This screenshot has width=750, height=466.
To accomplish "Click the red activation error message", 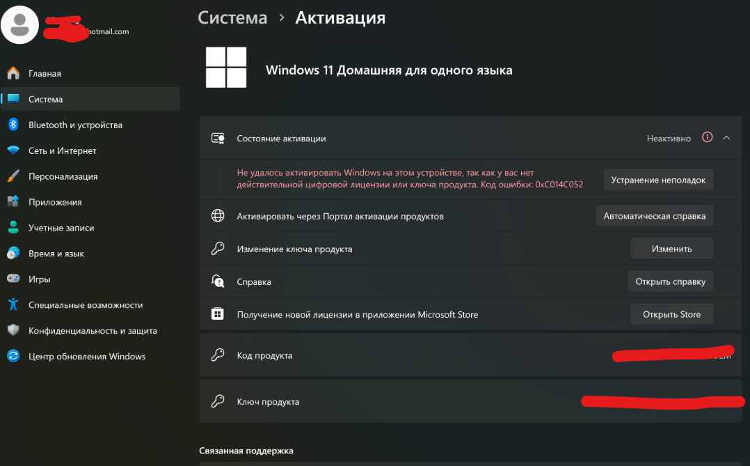I will point(410,178).
